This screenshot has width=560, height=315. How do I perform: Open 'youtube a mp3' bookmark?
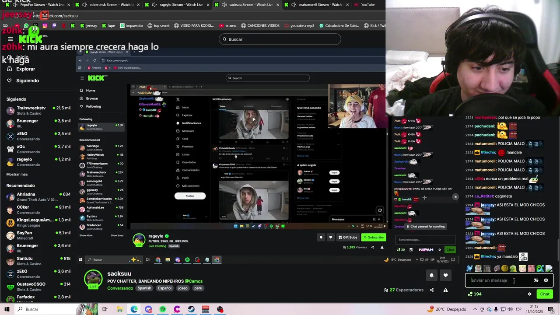(x=299, y=25)
